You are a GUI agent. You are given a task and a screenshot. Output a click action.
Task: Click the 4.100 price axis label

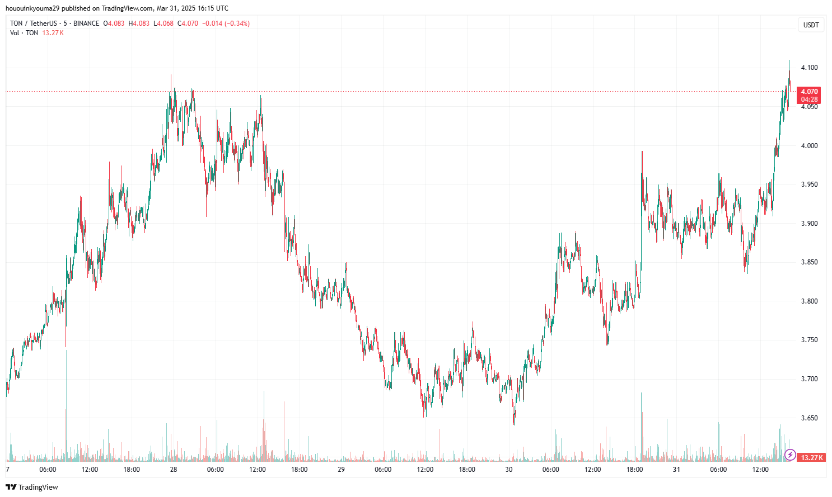809,68
